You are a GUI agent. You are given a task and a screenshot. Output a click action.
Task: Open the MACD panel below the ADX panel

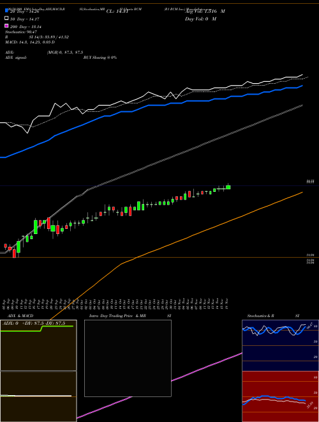[x=38, y=396]
